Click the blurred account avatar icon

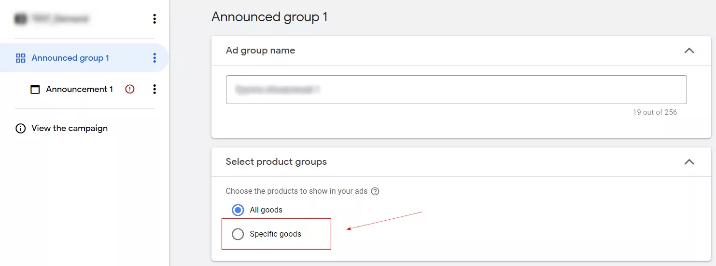click(21, 19)
